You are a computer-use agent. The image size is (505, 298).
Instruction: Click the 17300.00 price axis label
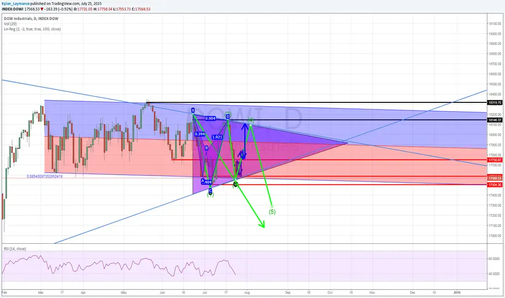[495, 205]
